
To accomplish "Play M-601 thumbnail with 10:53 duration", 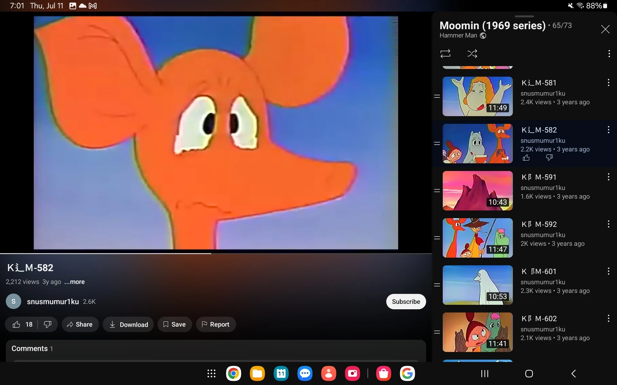I will [478, 285].
